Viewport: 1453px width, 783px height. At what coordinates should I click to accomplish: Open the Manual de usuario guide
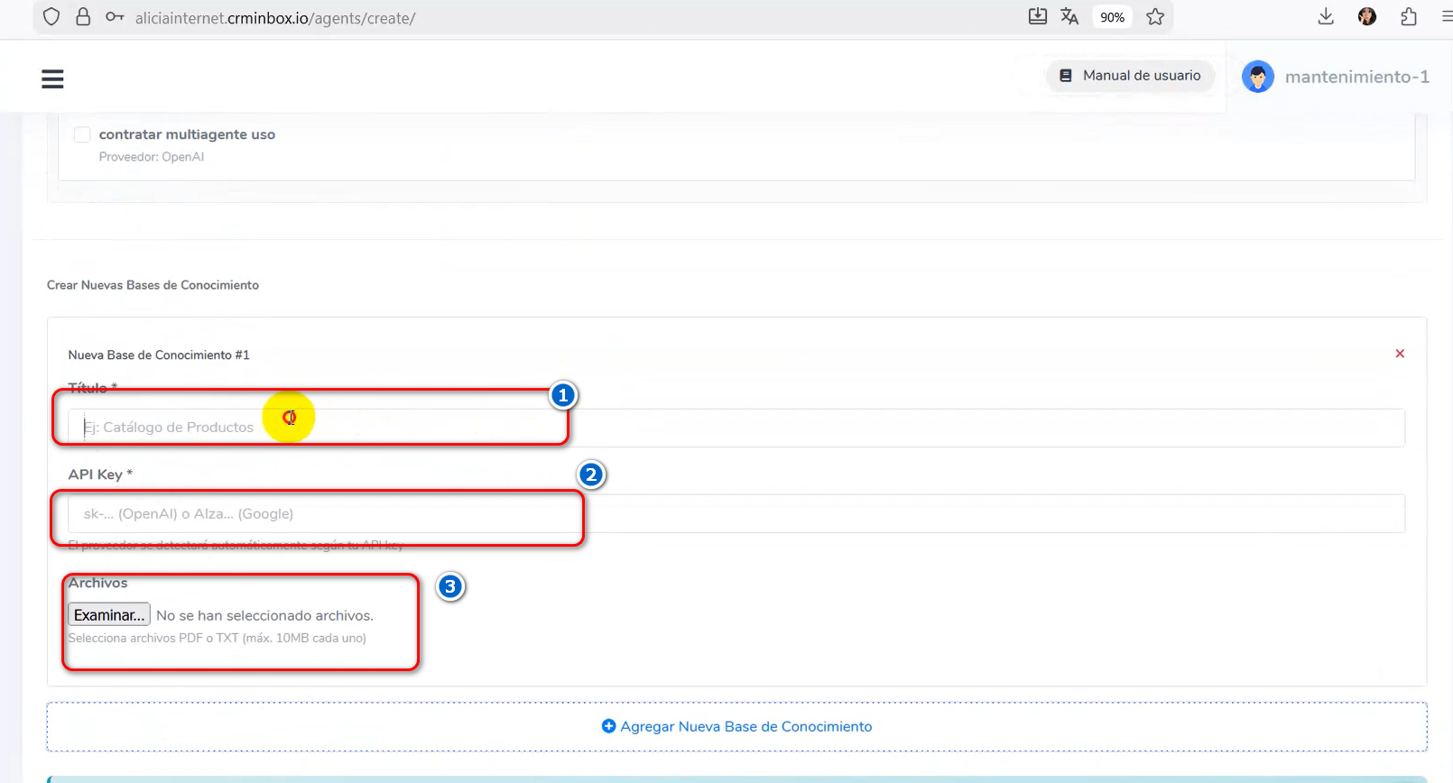pos(1130,76)
